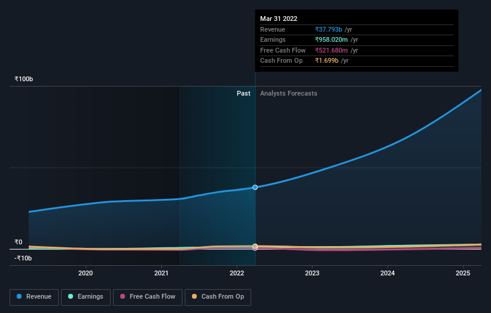Click the ₹521.680m free cash flow value

point(331,50)
